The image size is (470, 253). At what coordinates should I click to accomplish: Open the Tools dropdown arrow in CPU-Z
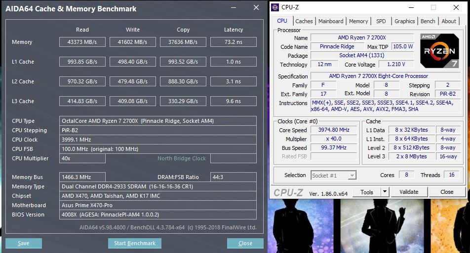[x=385, y=192]
